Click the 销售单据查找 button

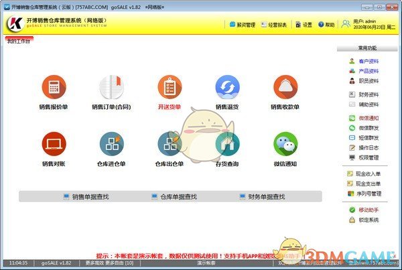[86, 197]
